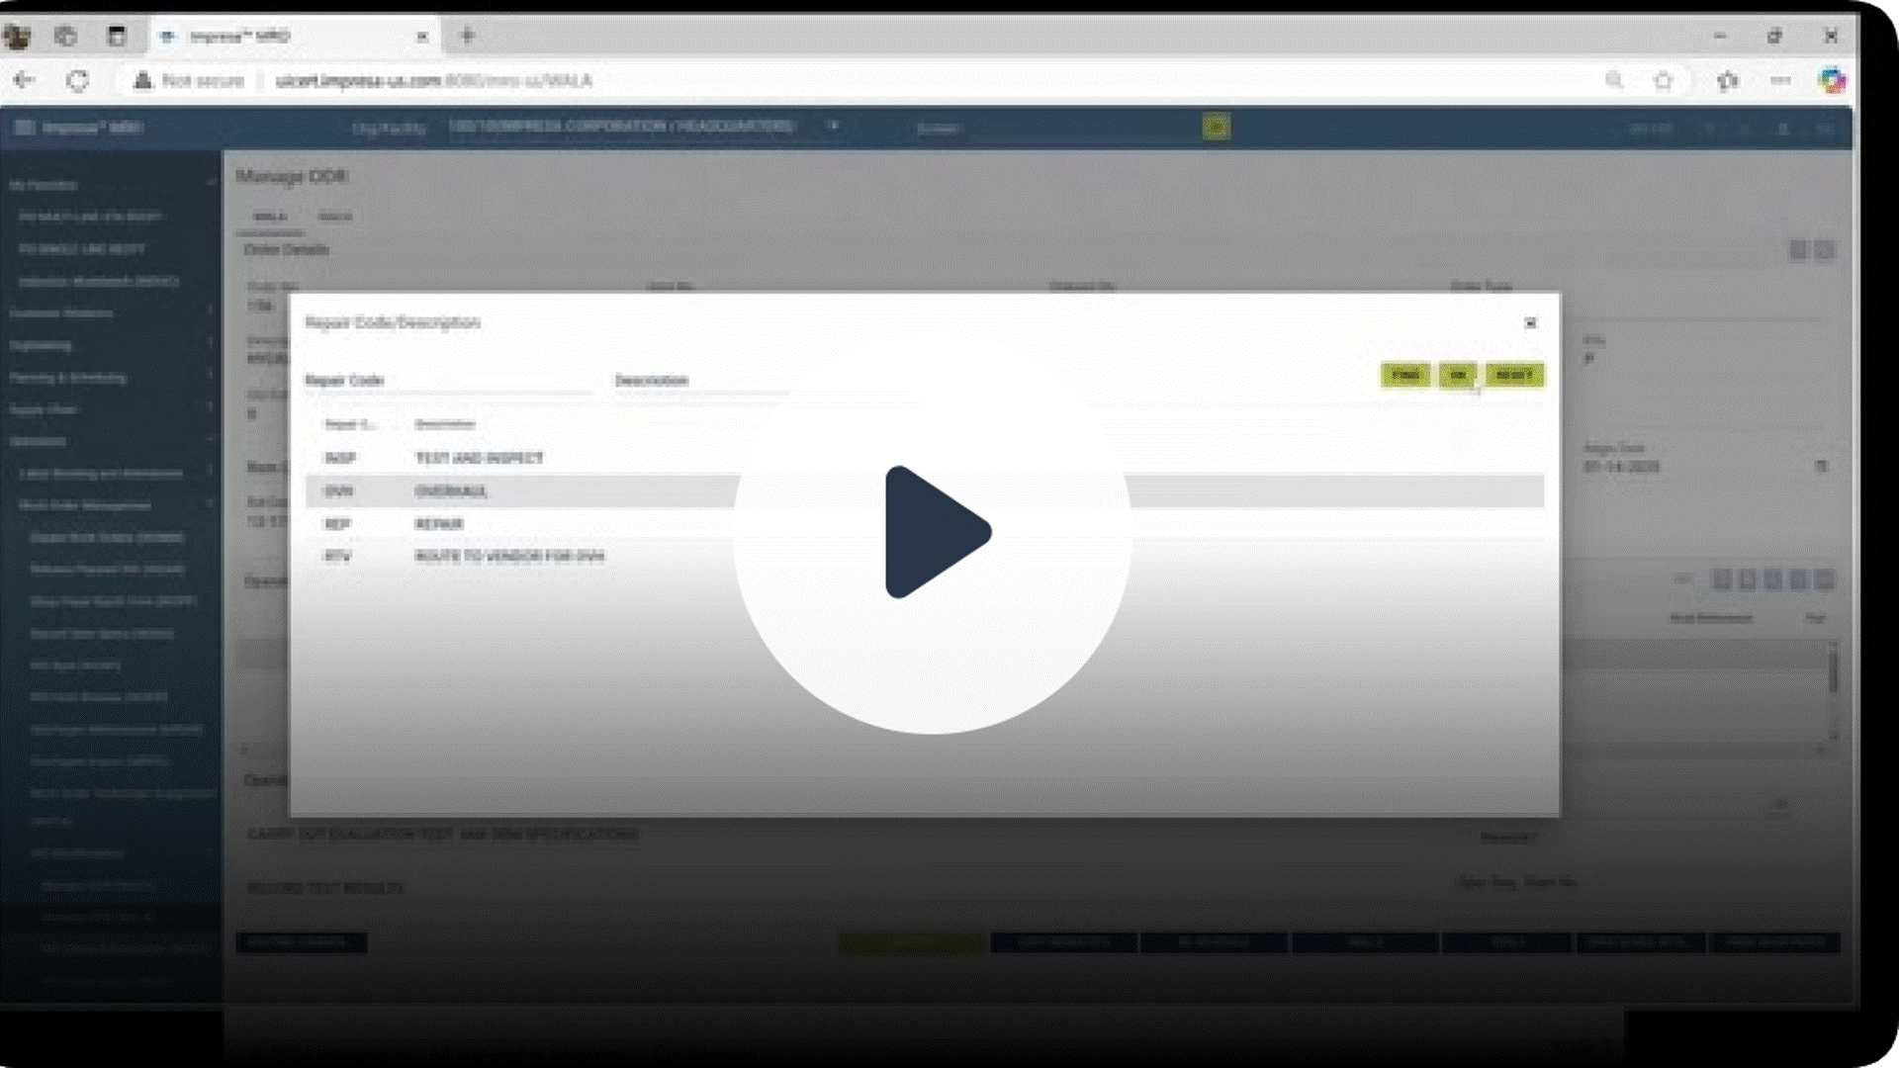The image size is (1899, 1068).
Task: Toggle the hamburger menu beside Impresa MRO
Action: (26, 128)
